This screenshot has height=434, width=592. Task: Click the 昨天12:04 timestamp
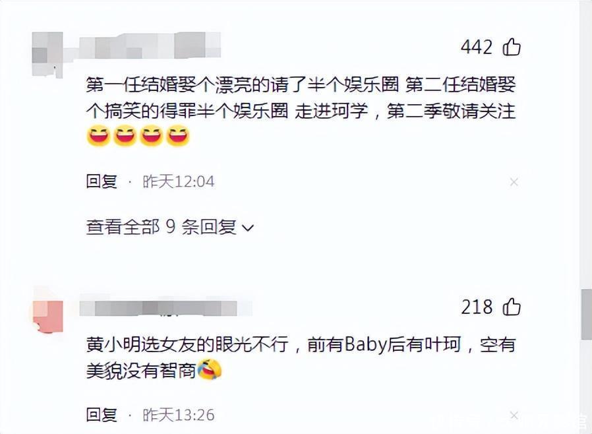[179, 181]
